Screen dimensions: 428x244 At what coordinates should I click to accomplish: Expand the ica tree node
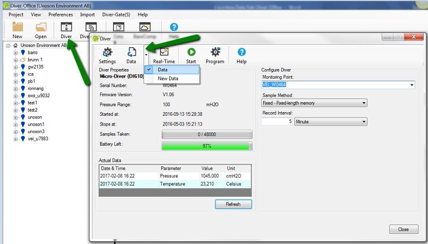coord(15,74)
